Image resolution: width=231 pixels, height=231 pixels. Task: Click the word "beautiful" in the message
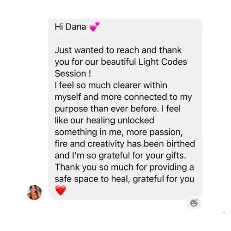click(x=118, y=62)
